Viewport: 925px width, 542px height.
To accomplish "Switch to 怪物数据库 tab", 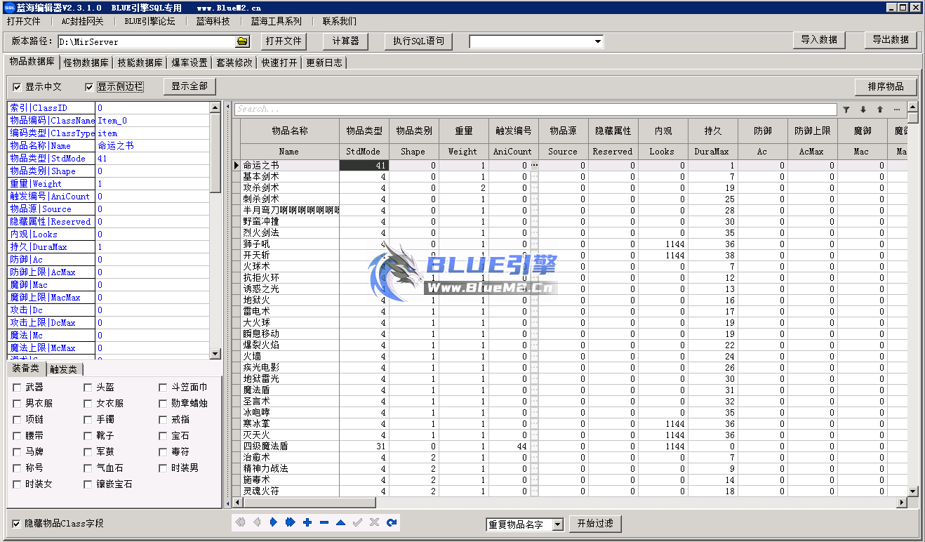I will (x=86, y=62).
